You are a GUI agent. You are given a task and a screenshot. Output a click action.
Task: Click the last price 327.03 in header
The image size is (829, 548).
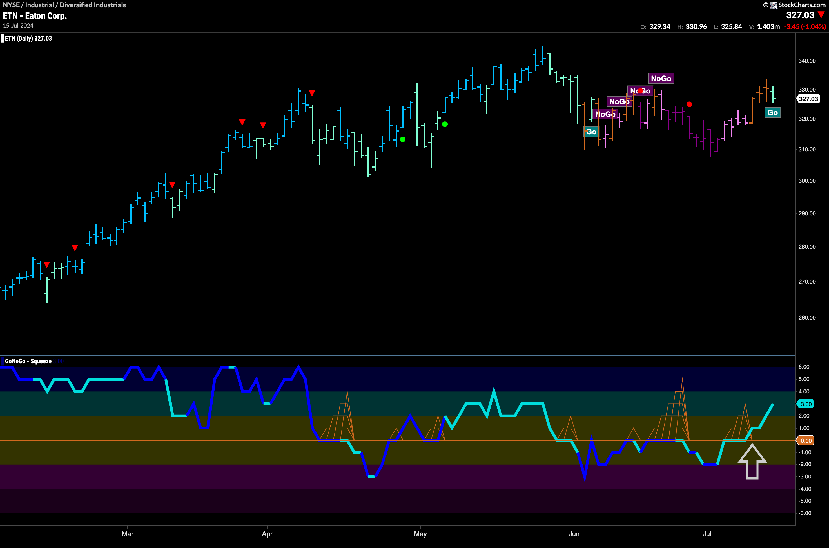click(800, 15)
